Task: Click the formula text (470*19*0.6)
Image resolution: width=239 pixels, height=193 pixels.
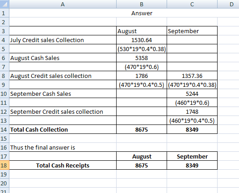Action: (142, 67)
